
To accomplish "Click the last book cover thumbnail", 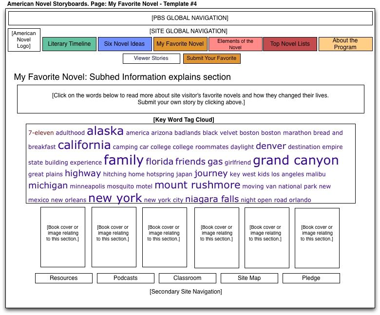I will tap(317, 238).
